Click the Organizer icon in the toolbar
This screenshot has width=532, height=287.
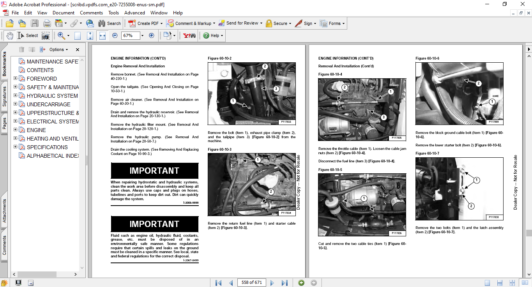pos(59,23)
